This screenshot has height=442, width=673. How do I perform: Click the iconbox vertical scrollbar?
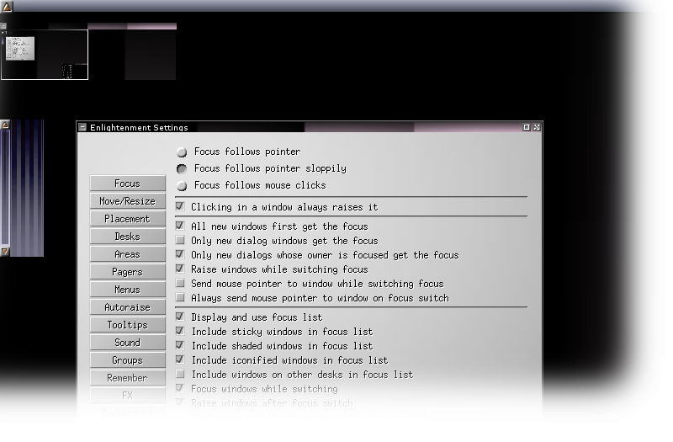click(x=5, y=188)
